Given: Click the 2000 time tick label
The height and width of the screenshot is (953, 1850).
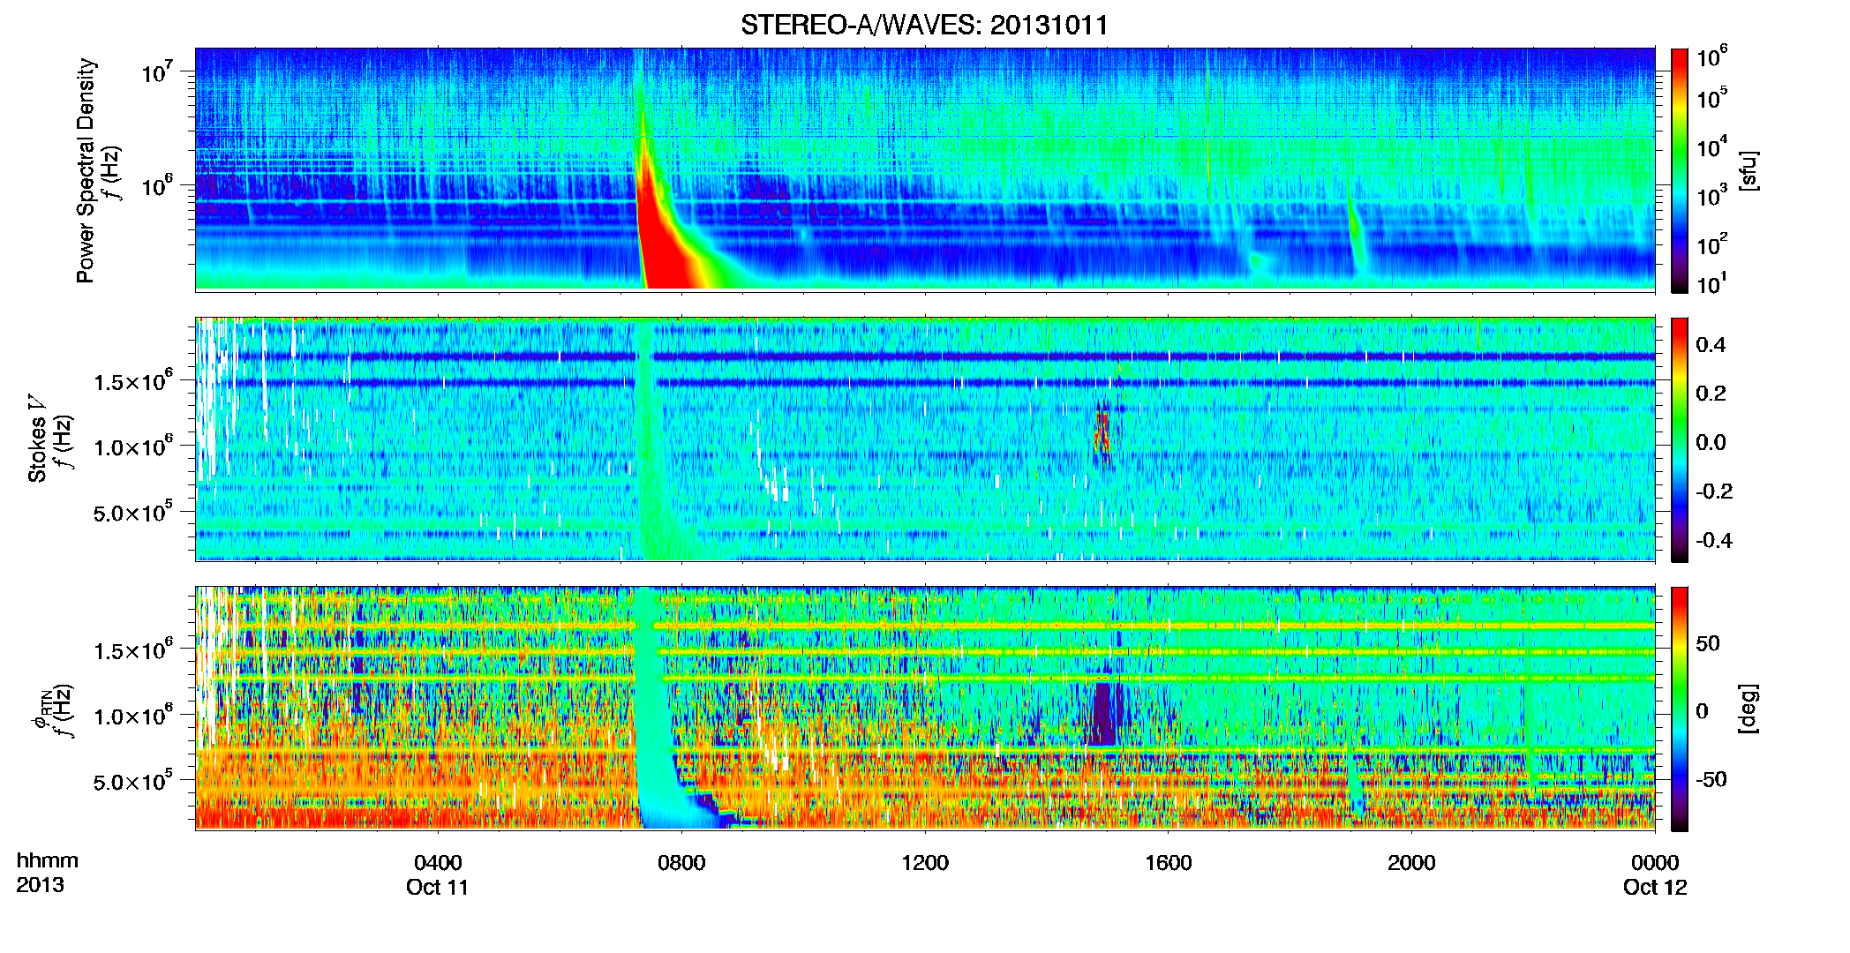Looking at the screenshot, I should (1411, 862).
